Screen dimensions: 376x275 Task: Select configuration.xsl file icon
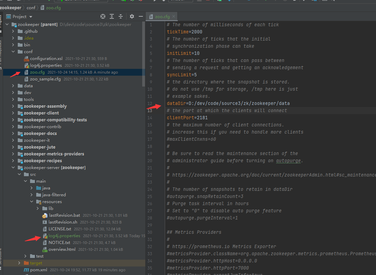[26, 59]
